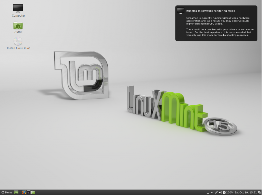Screen dimensions: 262x195
Task: Open the network connection tray icon
Action: coord(216,192)
